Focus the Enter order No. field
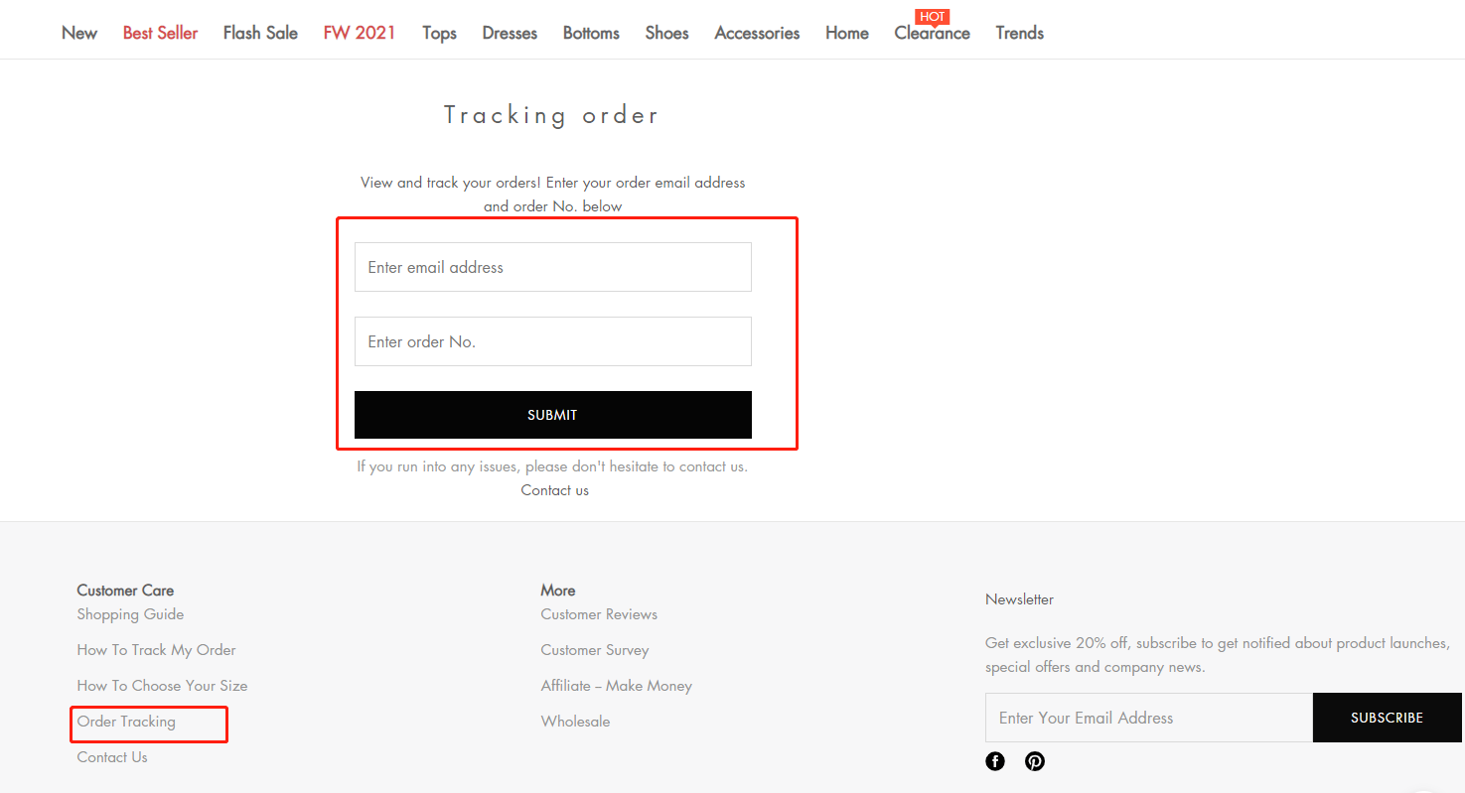Image resolution: width=1465 pixels, height=793 pixels. (x=553, y=341)
